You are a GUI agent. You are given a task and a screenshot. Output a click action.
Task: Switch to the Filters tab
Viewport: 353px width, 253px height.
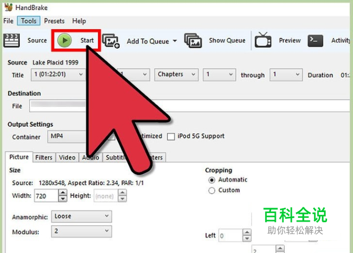coord(44,157)
